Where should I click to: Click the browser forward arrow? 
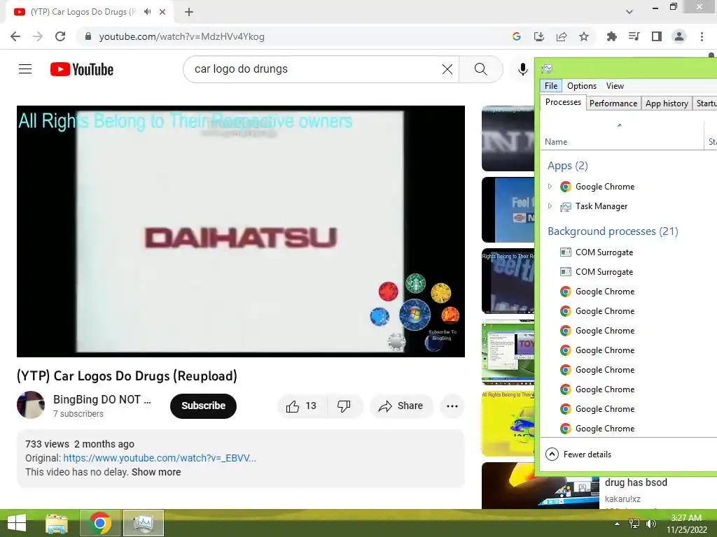38,36
